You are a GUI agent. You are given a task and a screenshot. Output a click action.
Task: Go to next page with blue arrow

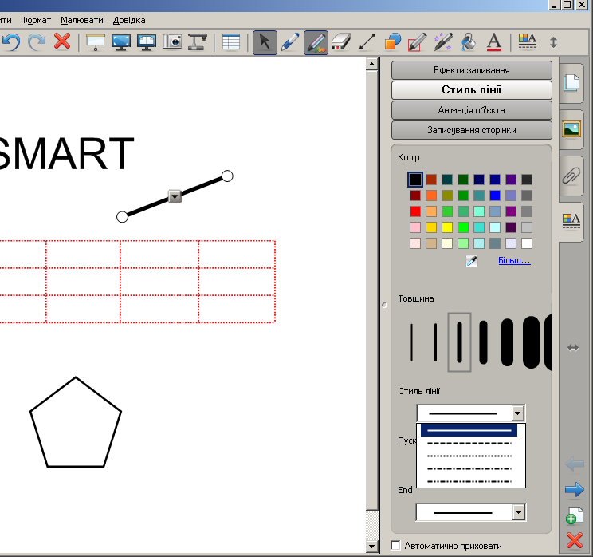(575, 490)
